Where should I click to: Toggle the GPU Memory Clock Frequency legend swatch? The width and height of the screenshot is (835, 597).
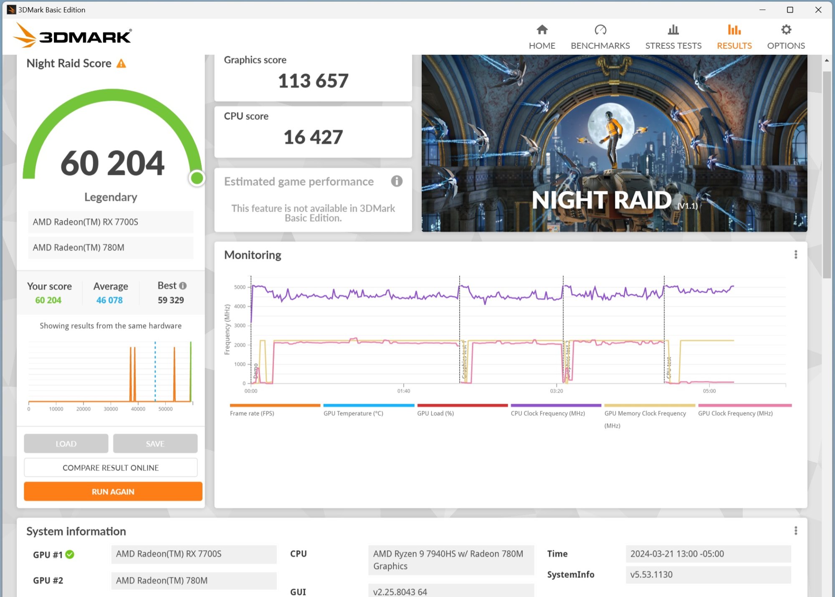[x=650, y=405]
